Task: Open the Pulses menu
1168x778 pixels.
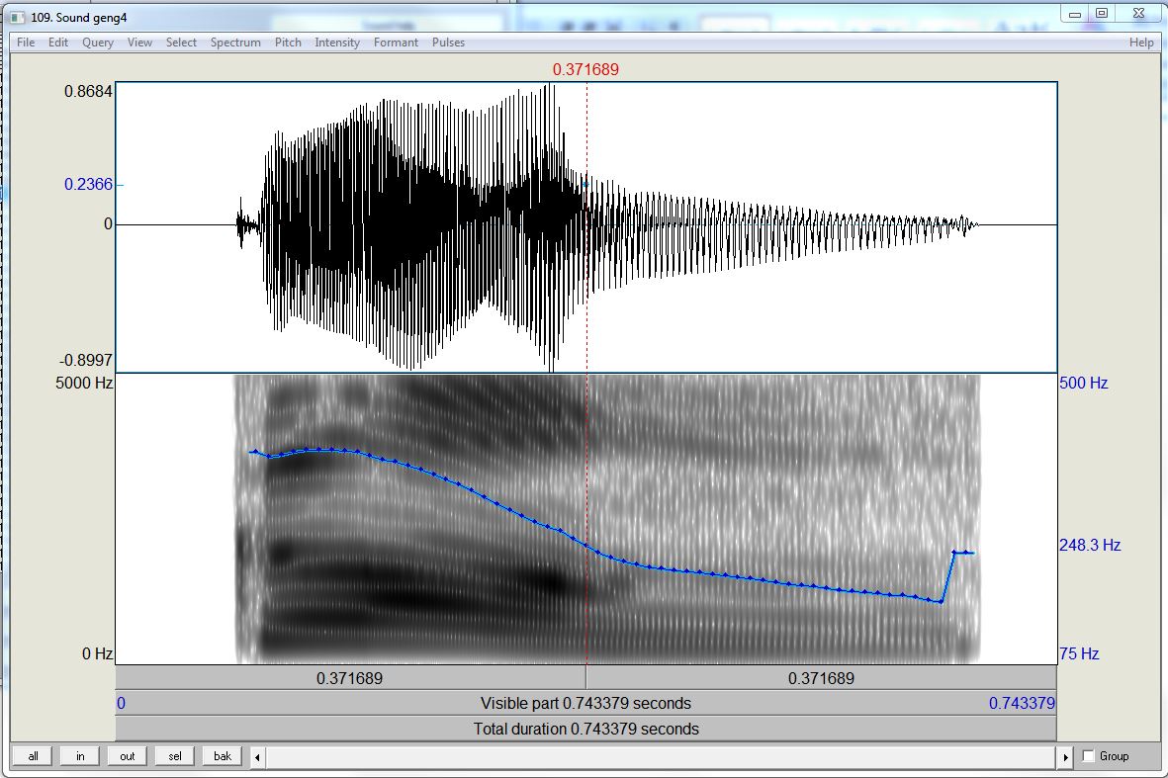Action: pyautogui.click(x=448, y=43)
